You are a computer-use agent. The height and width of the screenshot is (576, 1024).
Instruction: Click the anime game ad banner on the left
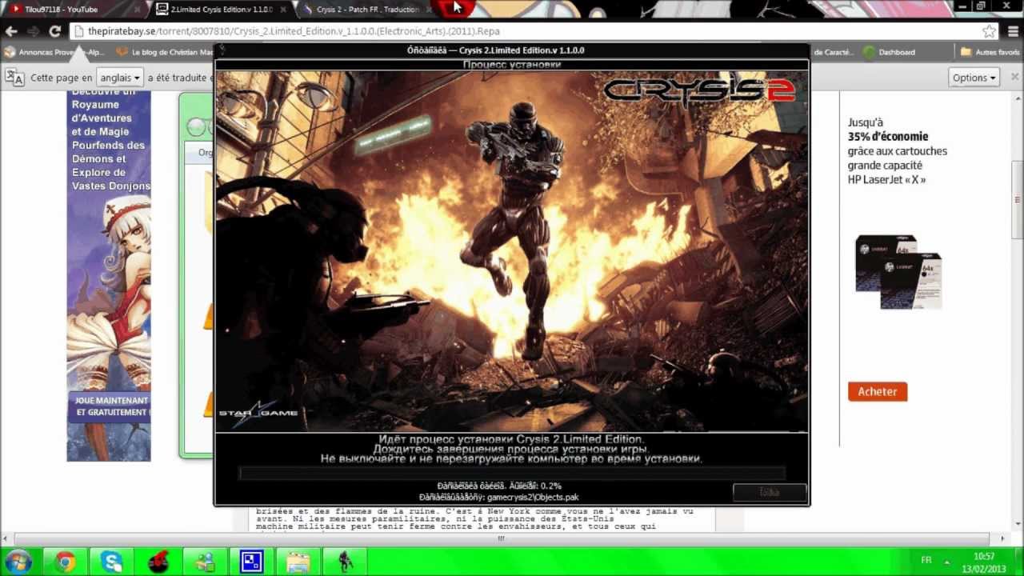[109, 276]
